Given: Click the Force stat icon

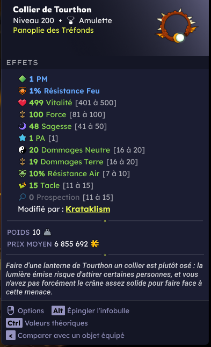Looking at the screenshot, I should pyautogui.click(x=23, y=114).
